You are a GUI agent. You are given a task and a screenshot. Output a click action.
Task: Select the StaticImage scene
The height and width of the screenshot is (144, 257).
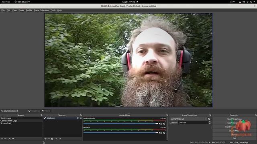[21, 118]
